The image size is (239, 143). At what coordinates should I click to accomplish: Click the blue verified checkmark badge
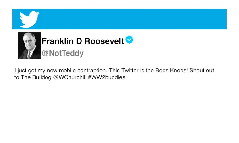pyautogui.click(x=129, y=40)
